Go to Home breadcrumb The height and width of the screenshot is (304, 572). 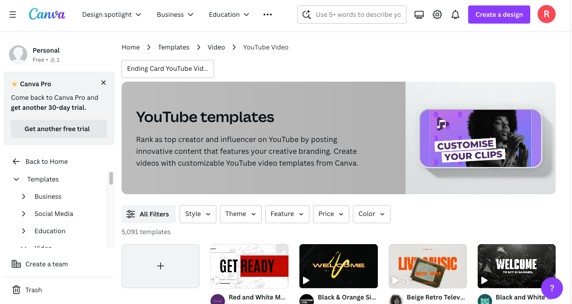pos(131,47)
